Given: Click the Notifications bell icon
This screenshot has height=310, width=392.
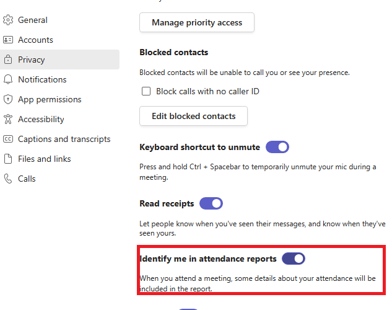Looking at the screenshot, I should tap(8, 79).
